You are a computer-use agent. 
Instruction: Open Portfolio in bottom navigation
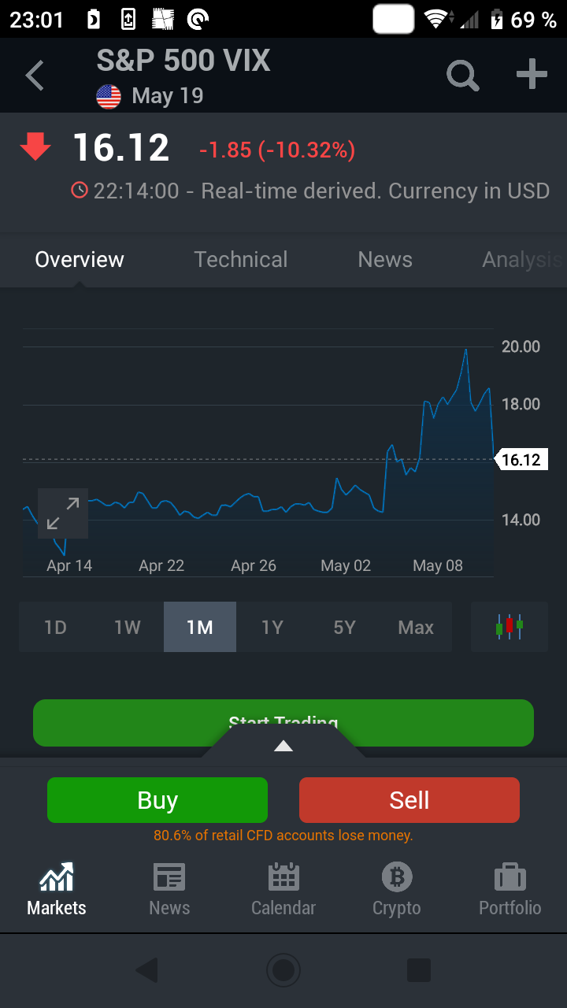coord(510,890)
